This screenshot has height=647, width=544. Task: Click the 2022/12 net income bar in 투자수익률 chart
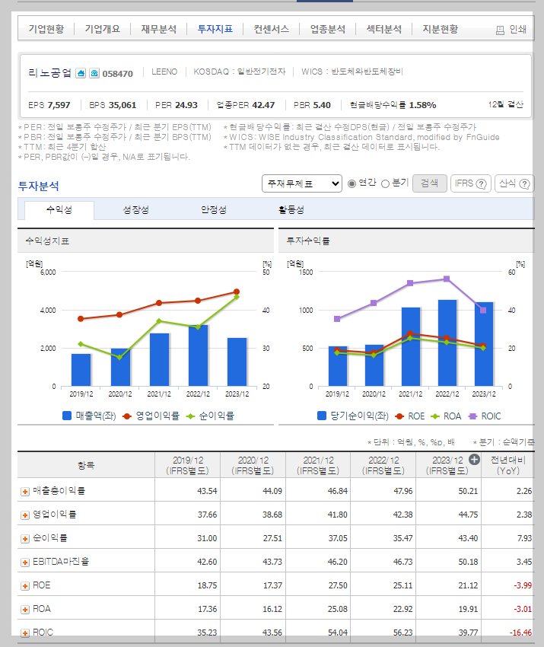pyautogui.click(x=447, y=343)
